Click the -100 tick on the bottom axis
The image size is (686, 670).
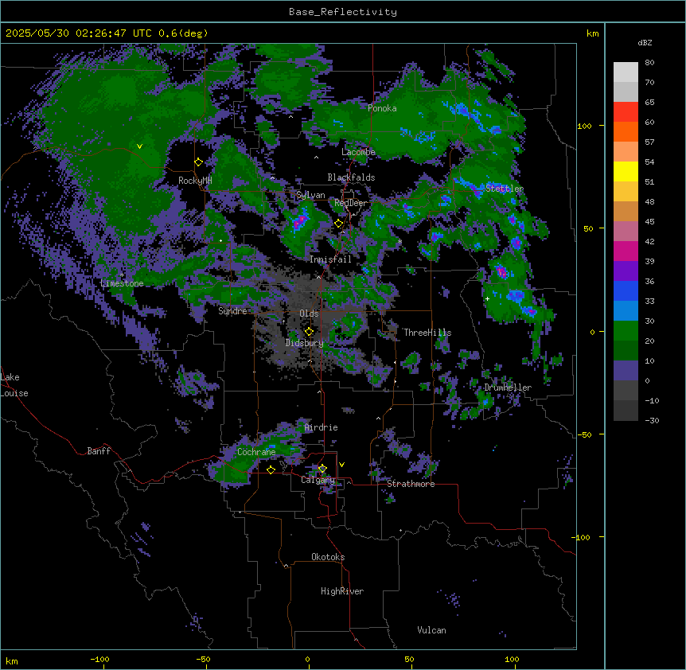tap(99, 660)
